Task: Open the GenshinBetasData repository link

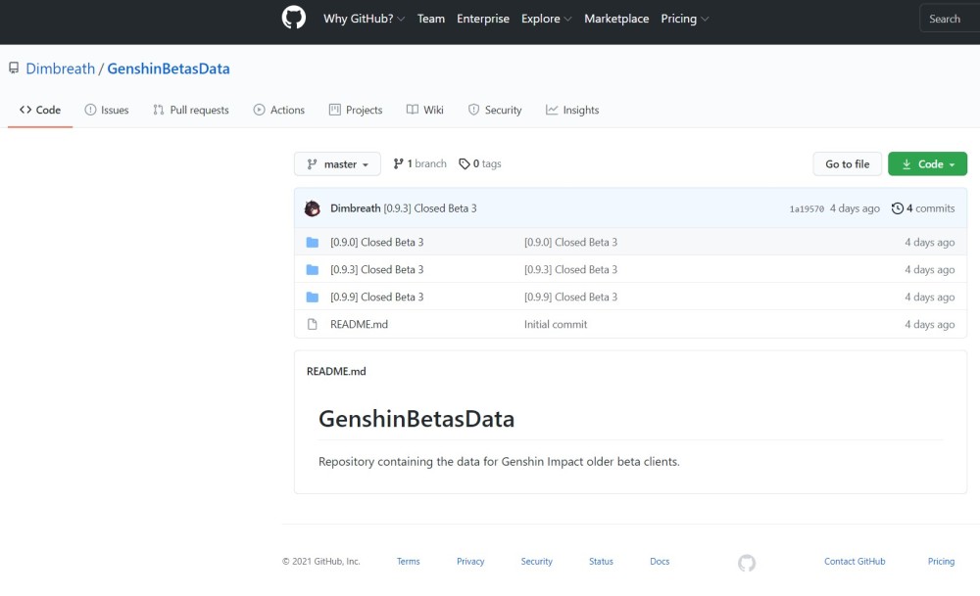Action: coord(169,69)
